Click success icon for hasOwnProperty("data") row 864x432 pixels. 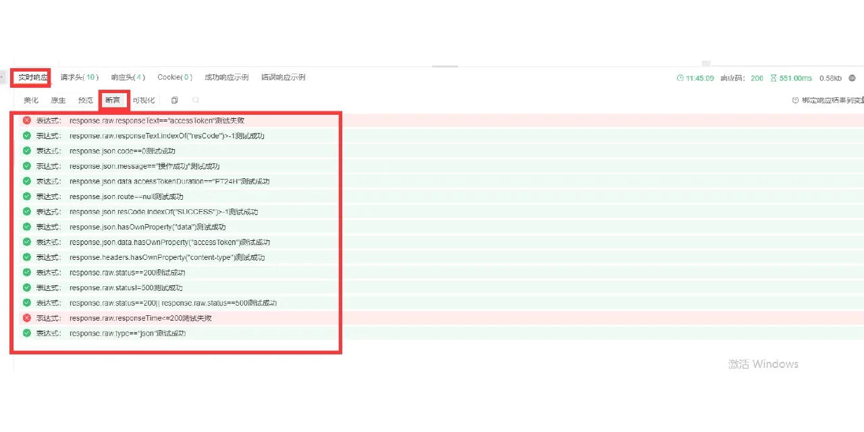[27, 227]
